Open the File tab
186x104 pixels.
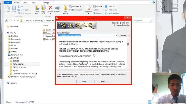pyautogui.click(x=8, y=3)
